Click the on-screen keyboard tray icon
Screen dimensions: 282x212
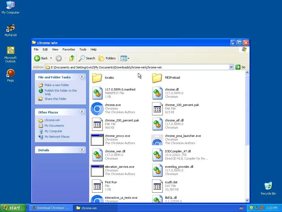click(241, 208)
